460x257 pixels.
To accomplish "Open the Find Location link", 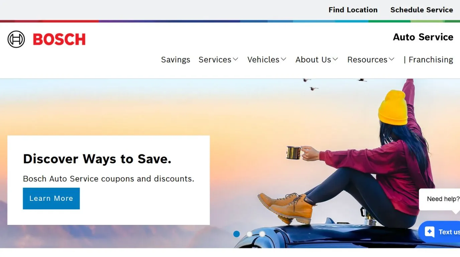I will click(x=353, y=10).
